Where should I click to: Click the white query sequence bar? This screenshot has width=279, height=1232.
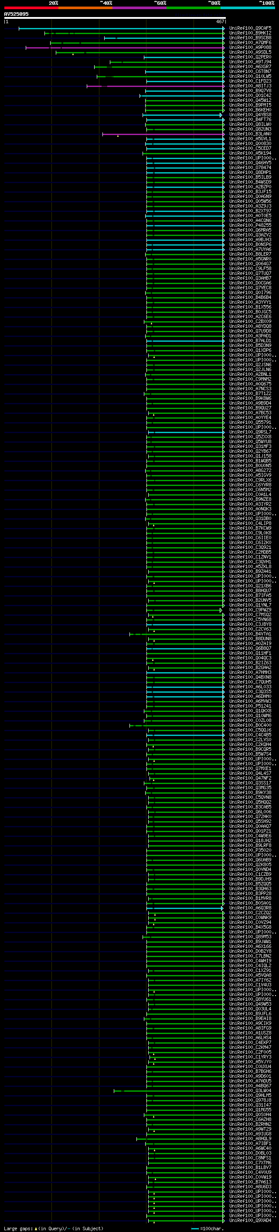115,18
